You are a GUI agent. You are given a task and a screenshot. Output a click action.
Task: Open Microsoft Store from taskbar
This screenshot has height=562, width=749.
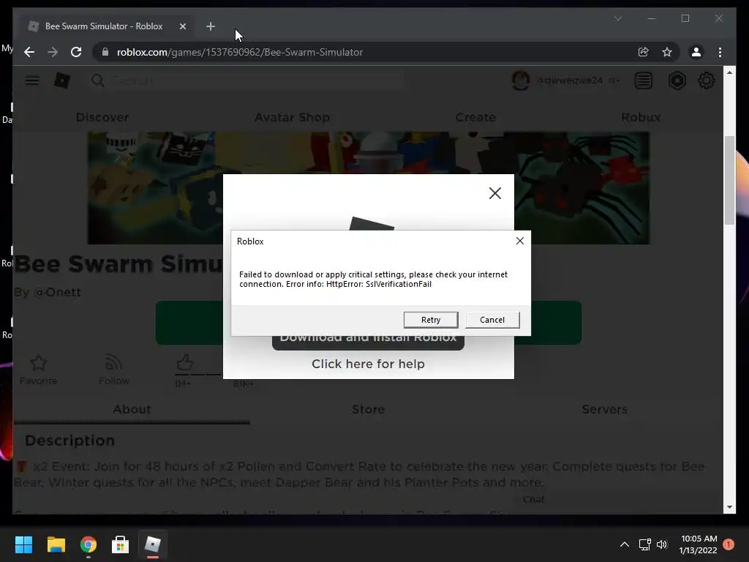tap(121, 544)
